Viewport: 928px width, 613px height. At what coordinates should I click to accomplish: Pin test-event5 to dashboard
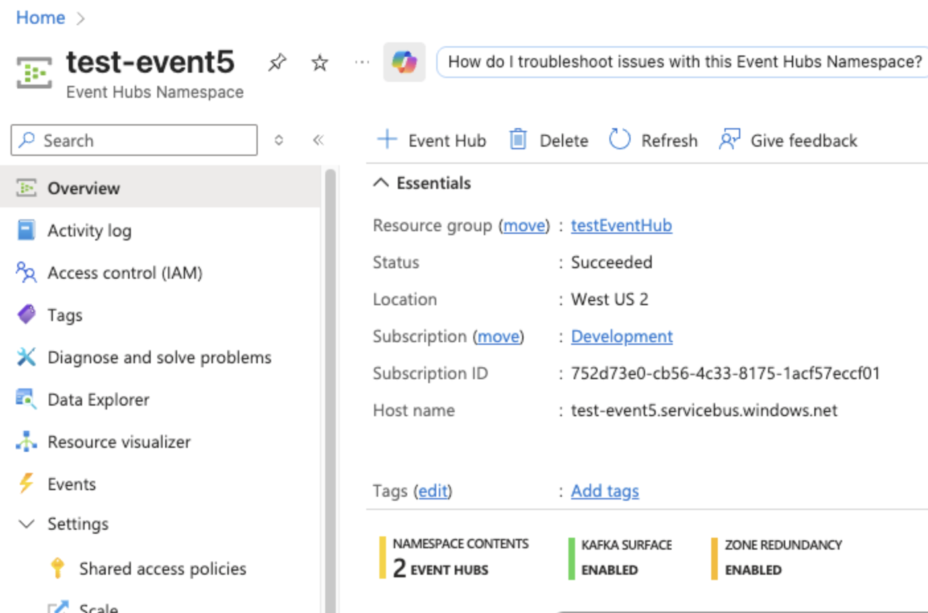(277, 61)
